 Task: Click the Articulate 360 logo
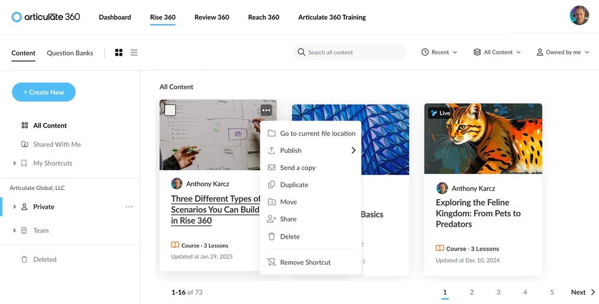pyautogui.click(x=46, y=17)
